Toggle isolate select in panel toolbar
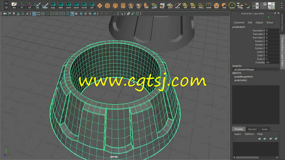This screenshot has height=160, width=285. tap(121, 14)
